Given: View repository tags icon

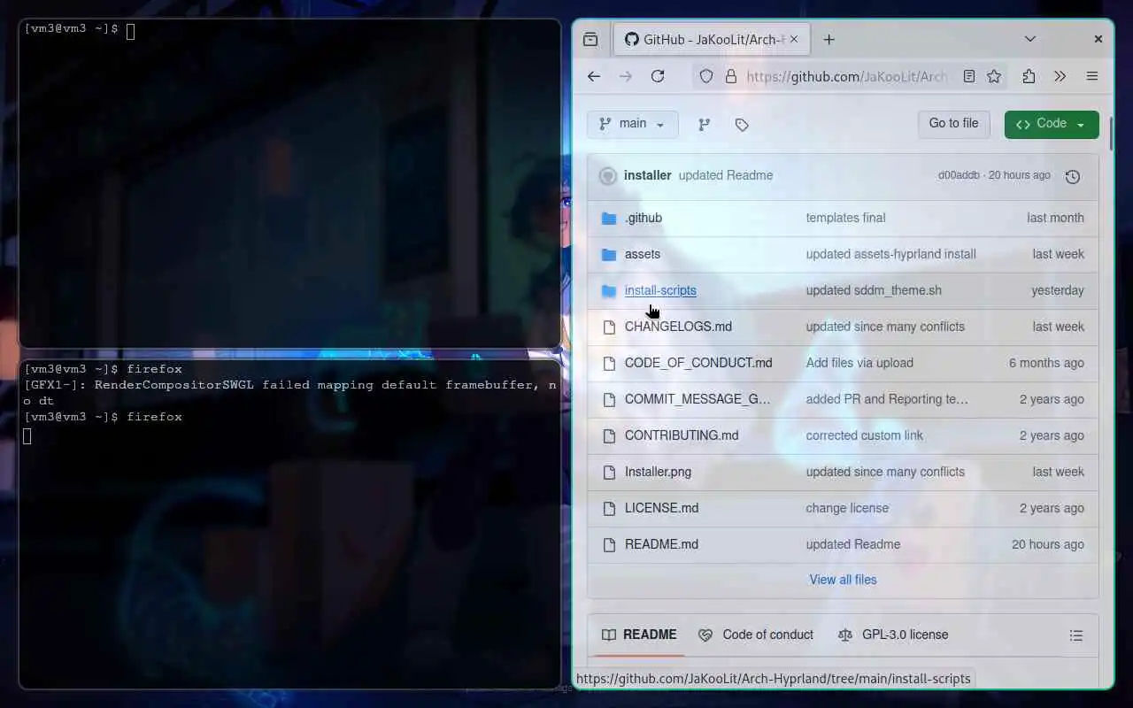Looking at the screenshot, I should click(742, 125).
